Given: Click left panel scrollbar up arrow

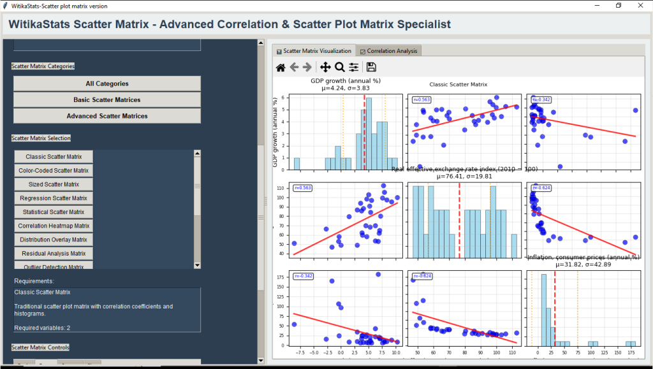Looking at the screenshot, I should (261, 43).
